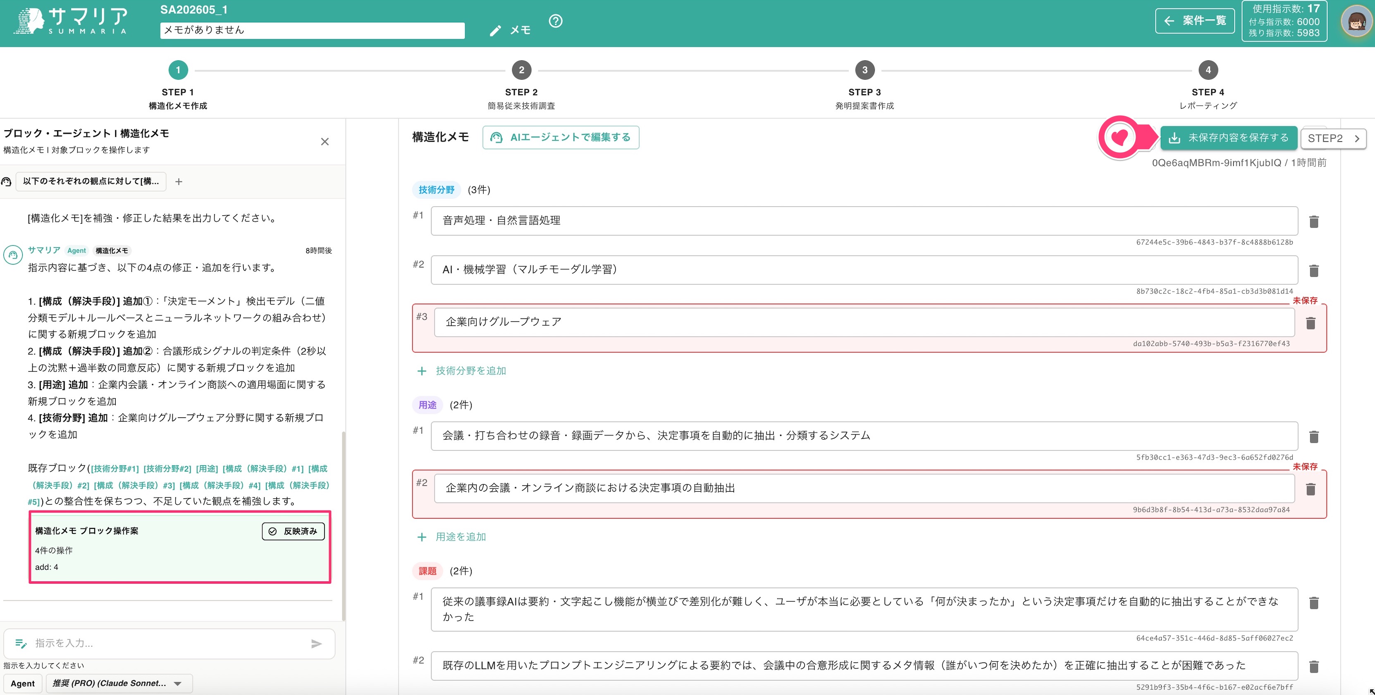The height and width of the screenshot is (695, 1375).
Task: Edit the 企業向けグループウェア field
Action: (x=864, y=322)
